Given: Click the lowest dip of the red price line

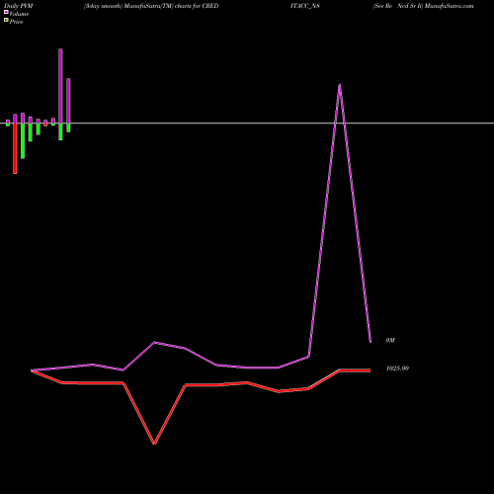Looking at the screenshot, I should click(154, 444).
